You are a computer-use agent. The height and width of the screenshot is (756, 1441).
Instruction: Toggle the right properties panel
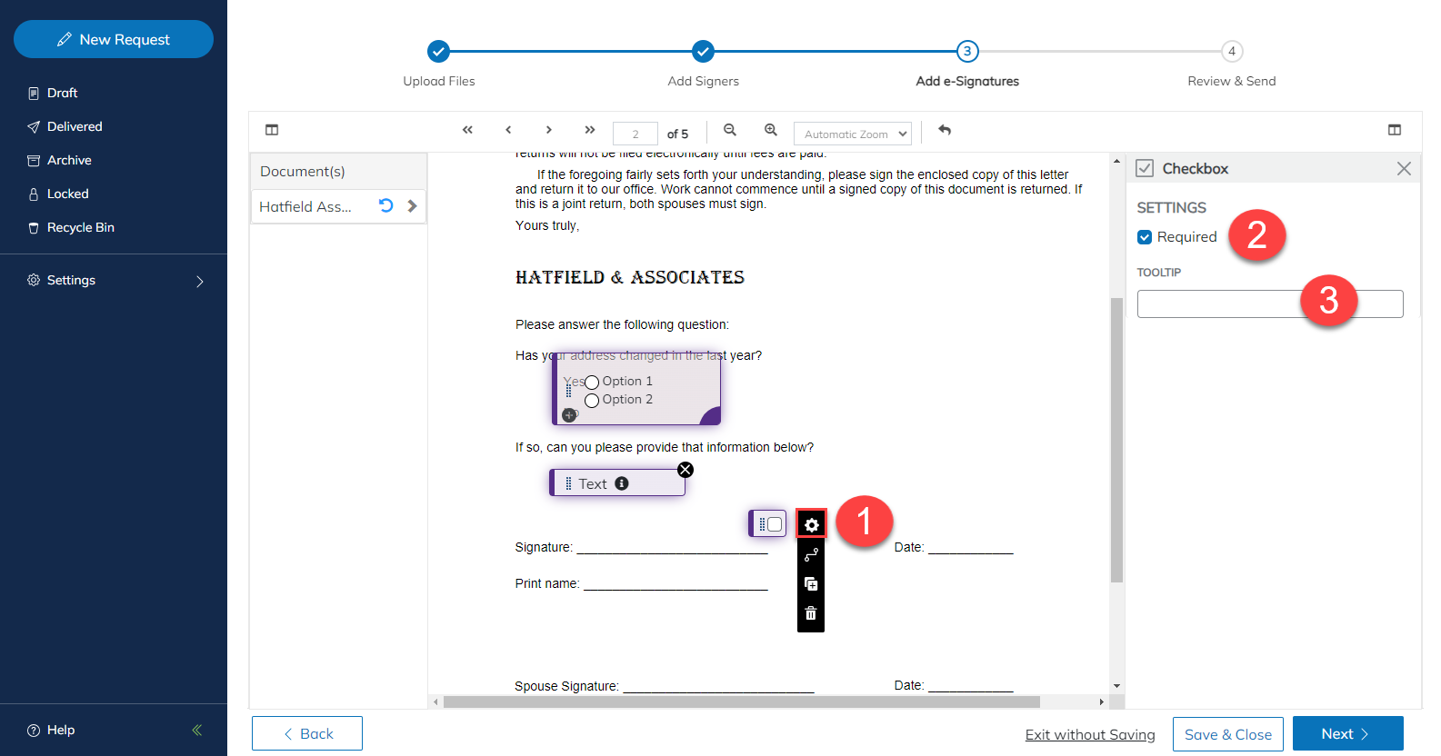[x=1395, y=130]
